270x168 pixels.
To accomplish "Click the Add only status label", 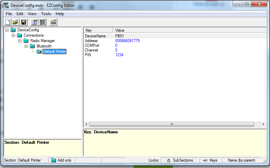I will [x=64, y=160].
